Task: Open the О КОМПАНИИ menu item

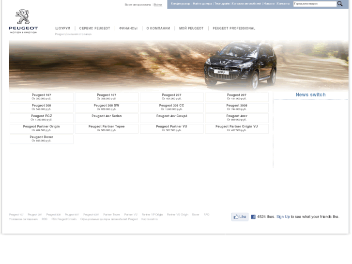Action: 158,28
